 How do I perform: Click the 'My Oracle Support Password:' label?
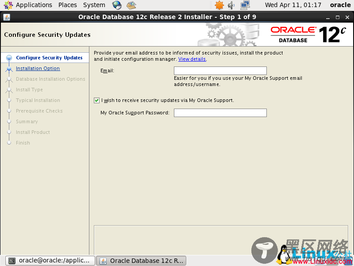pyautogui.click(x=135, y=113)
